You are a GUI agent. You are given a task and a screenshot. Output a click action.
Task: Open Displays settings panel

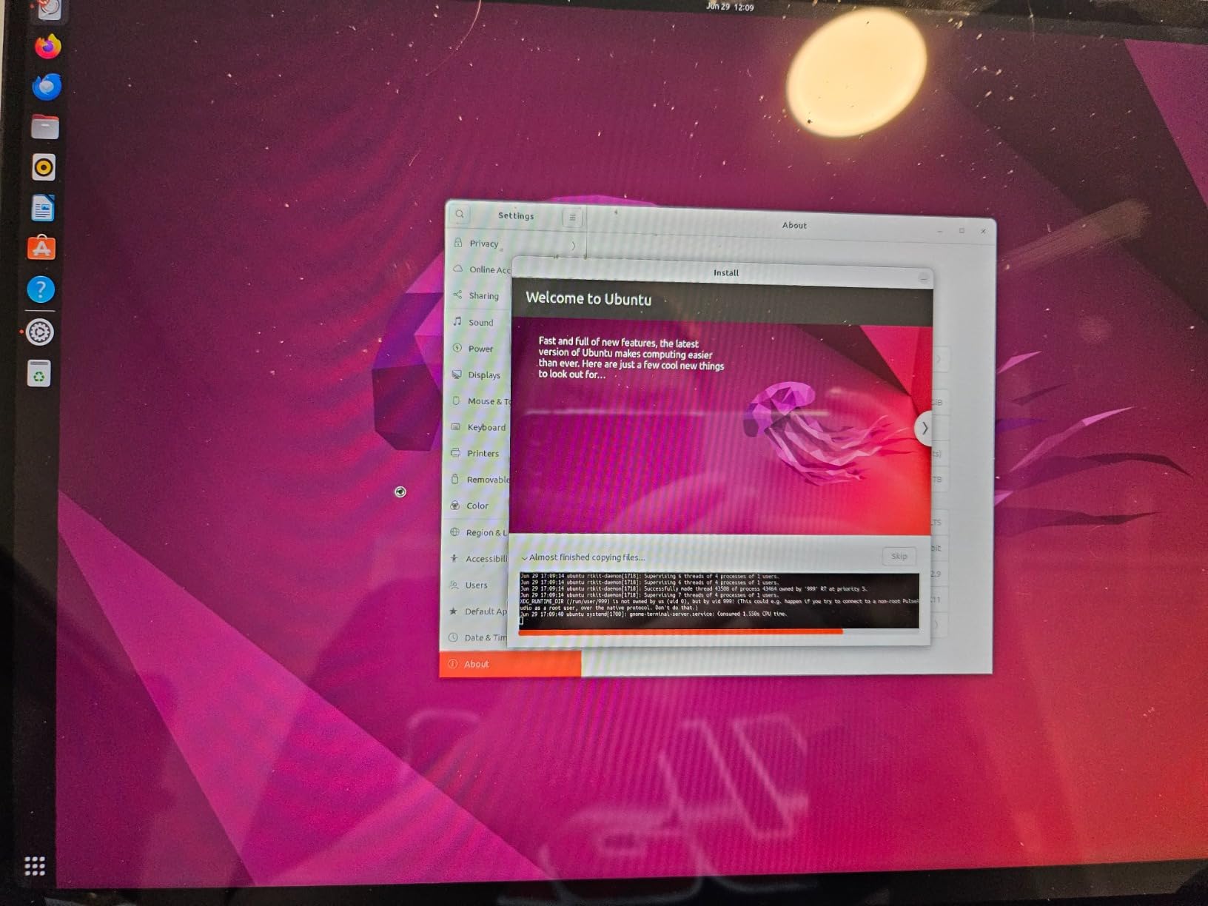coord(477,375)
